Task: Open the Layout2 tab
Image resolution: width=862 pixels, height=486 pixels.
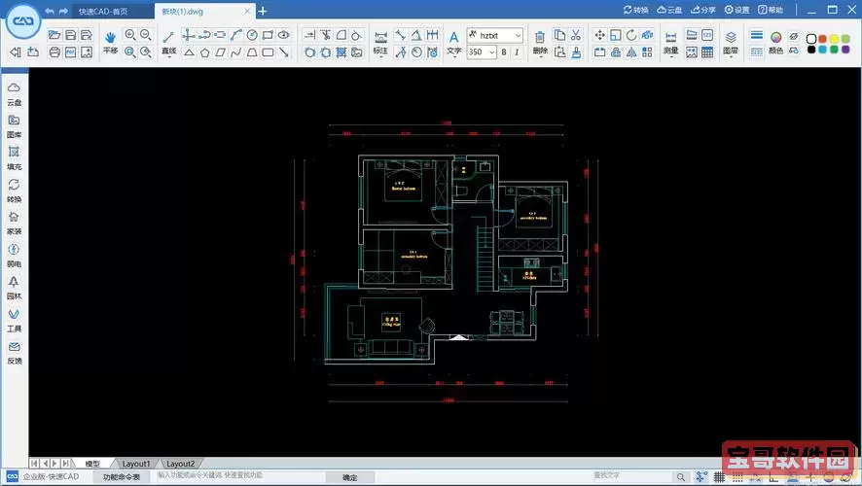Action: point(180,464)
